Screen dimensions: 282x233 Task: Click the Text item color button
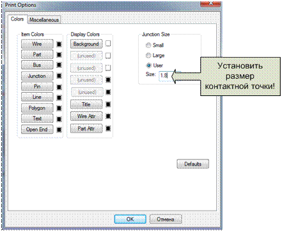[37, 118]
